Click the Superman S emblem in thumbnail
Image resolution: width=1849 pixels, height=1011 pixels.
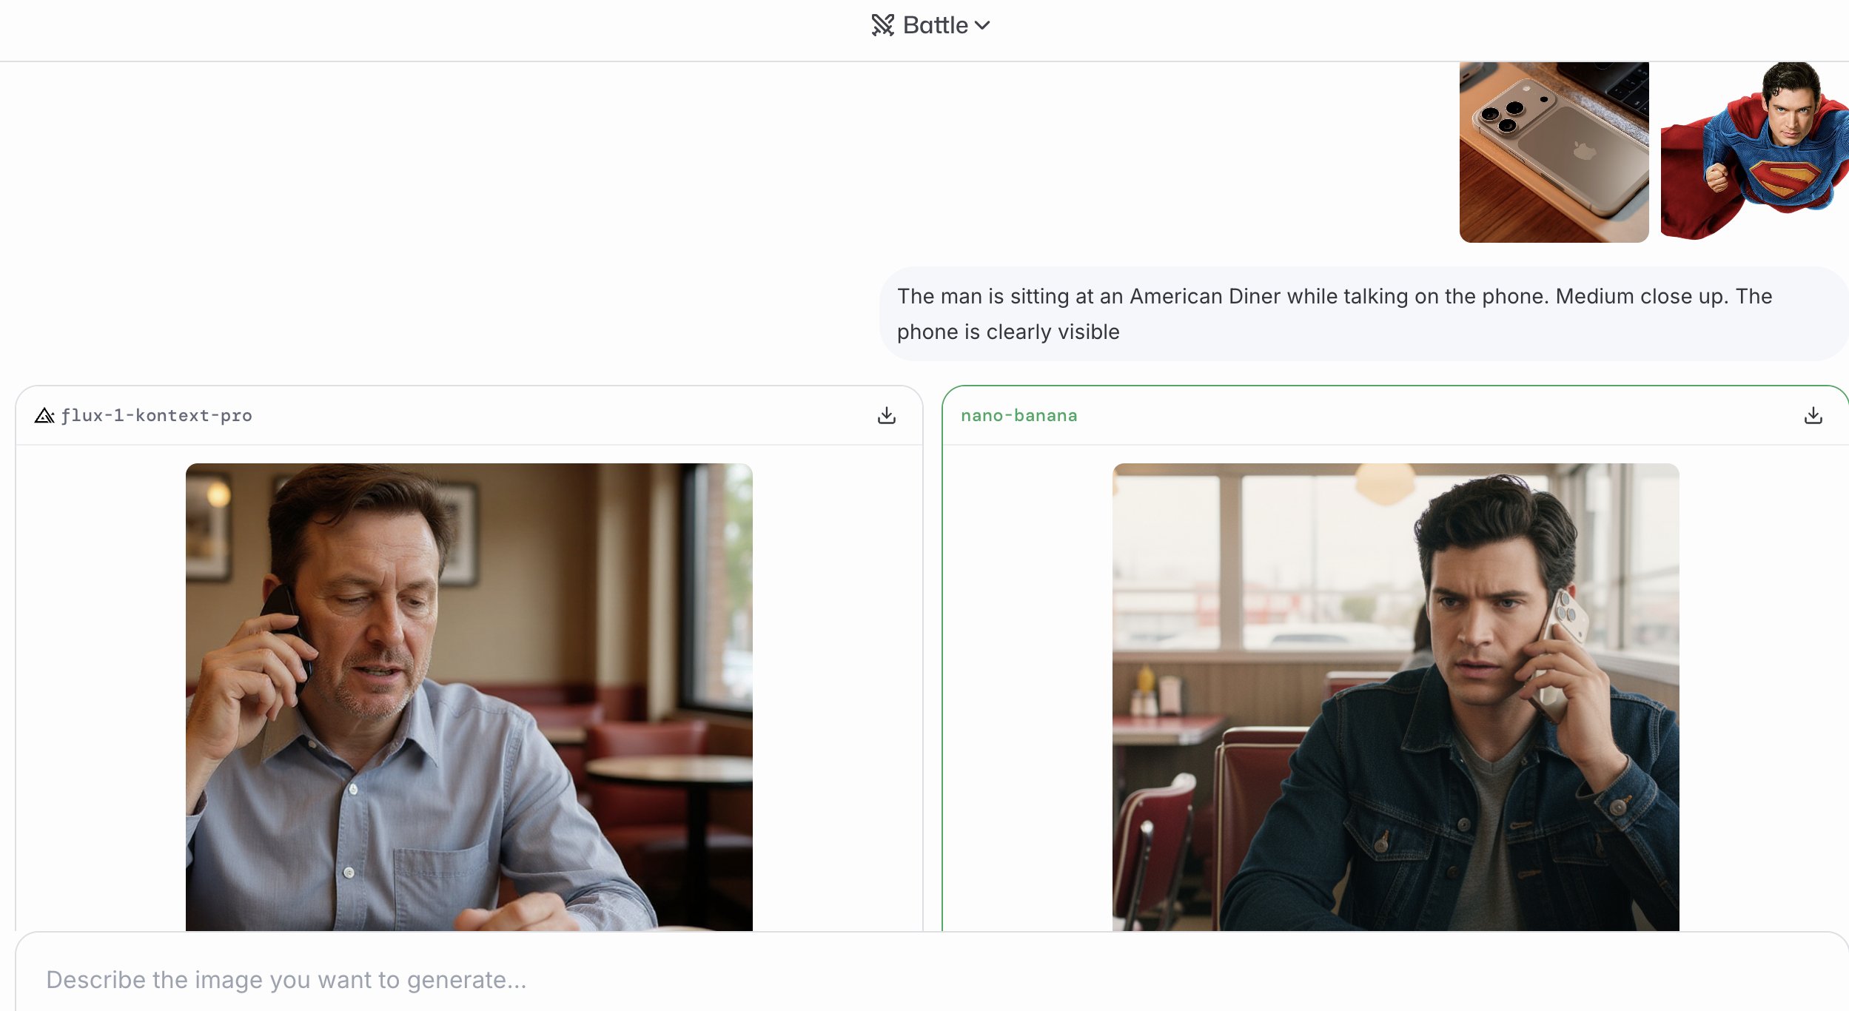click(x=1784, y=180)
